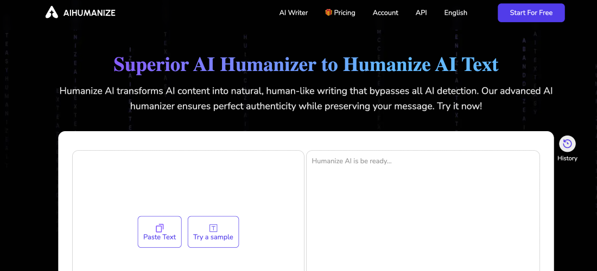Open the API page link

click(421, 12)
